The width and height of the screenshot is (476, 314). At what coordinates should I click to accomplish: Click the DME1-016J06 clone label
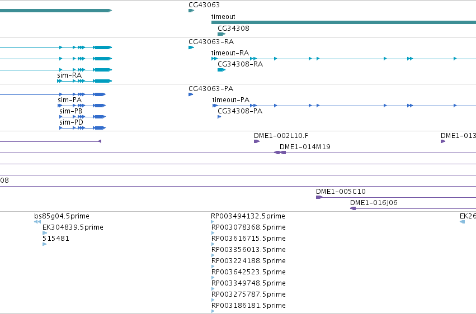374,203
